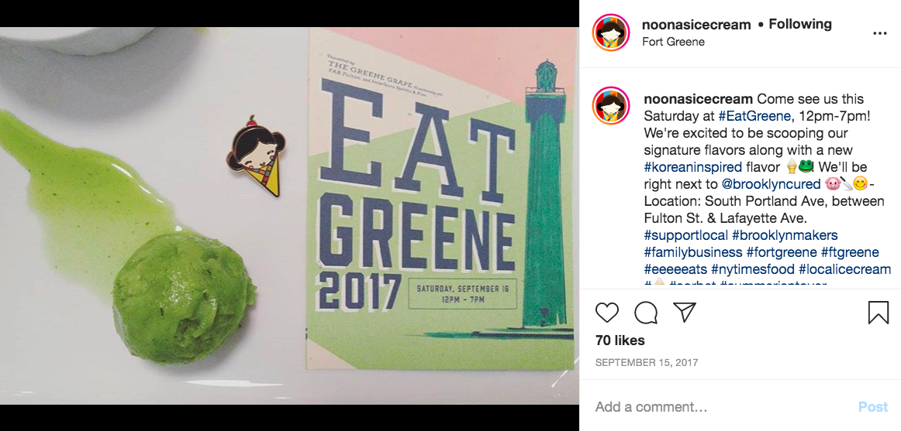Open the Fort Greene location link

click(673, 42)
